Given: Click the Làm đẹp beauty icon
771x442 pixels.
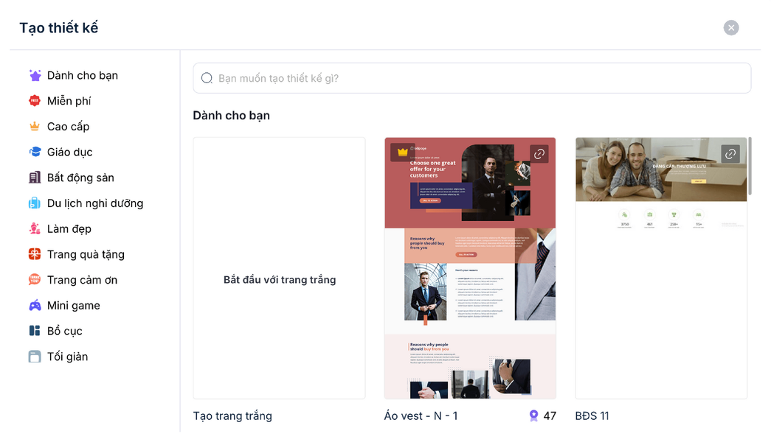Looking at the screenshot, I should 35,229.
